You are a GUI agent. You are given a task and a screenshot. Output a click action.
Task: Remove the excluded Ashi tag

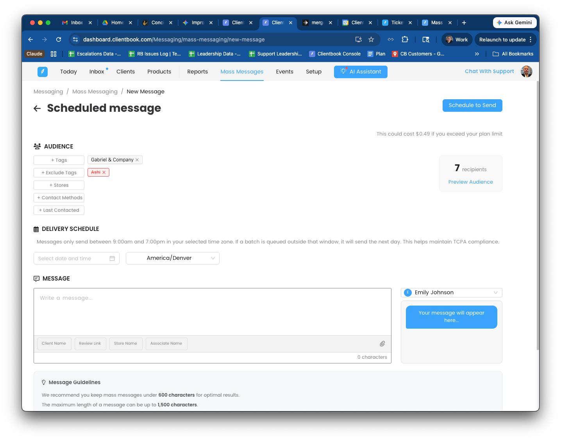(x=104, y=172)
